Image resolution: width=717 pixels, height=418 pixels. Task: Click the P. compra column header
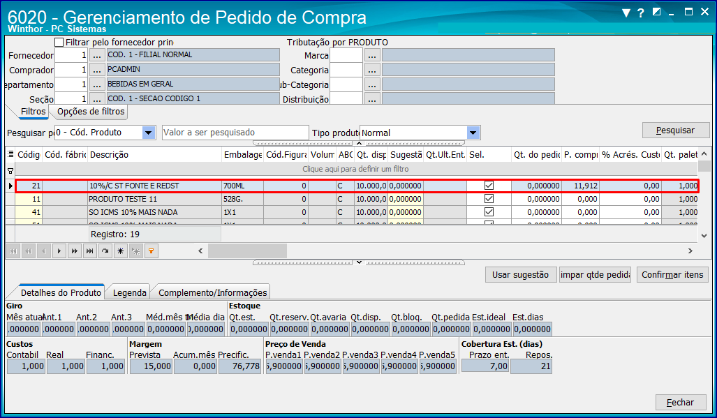click(581, 154)
